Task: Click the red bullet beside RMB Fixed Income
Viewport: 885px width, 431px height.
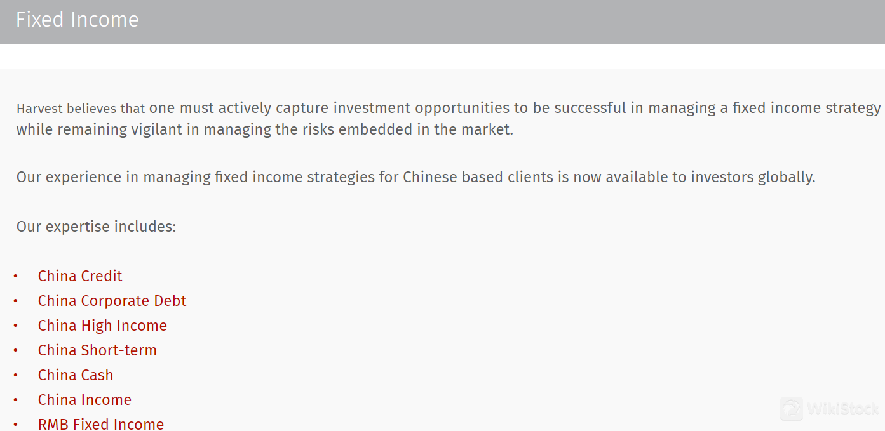Action: (15, 425)
